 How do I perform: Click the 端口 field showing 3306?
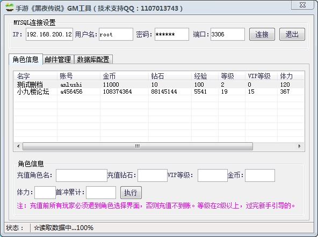coord(228,34)
